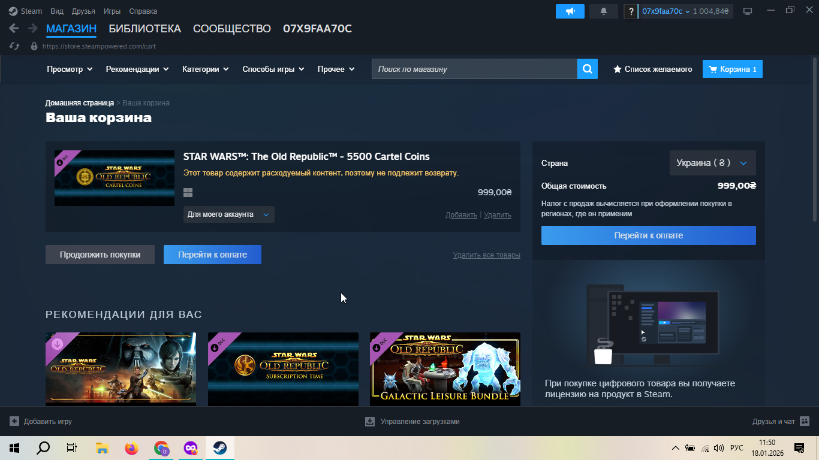Open the country dropdown Украина (₴)

pyautogui.click(x=712, y=163)
